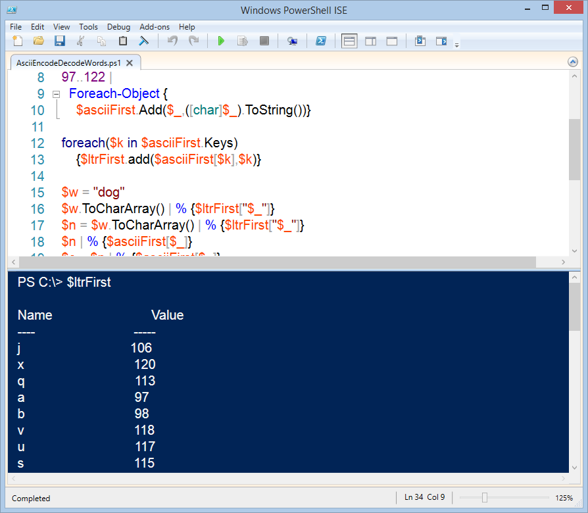Undo the last edit via toolbar icon
Viewport: 588px width, 513px height.
click(172, 41)
